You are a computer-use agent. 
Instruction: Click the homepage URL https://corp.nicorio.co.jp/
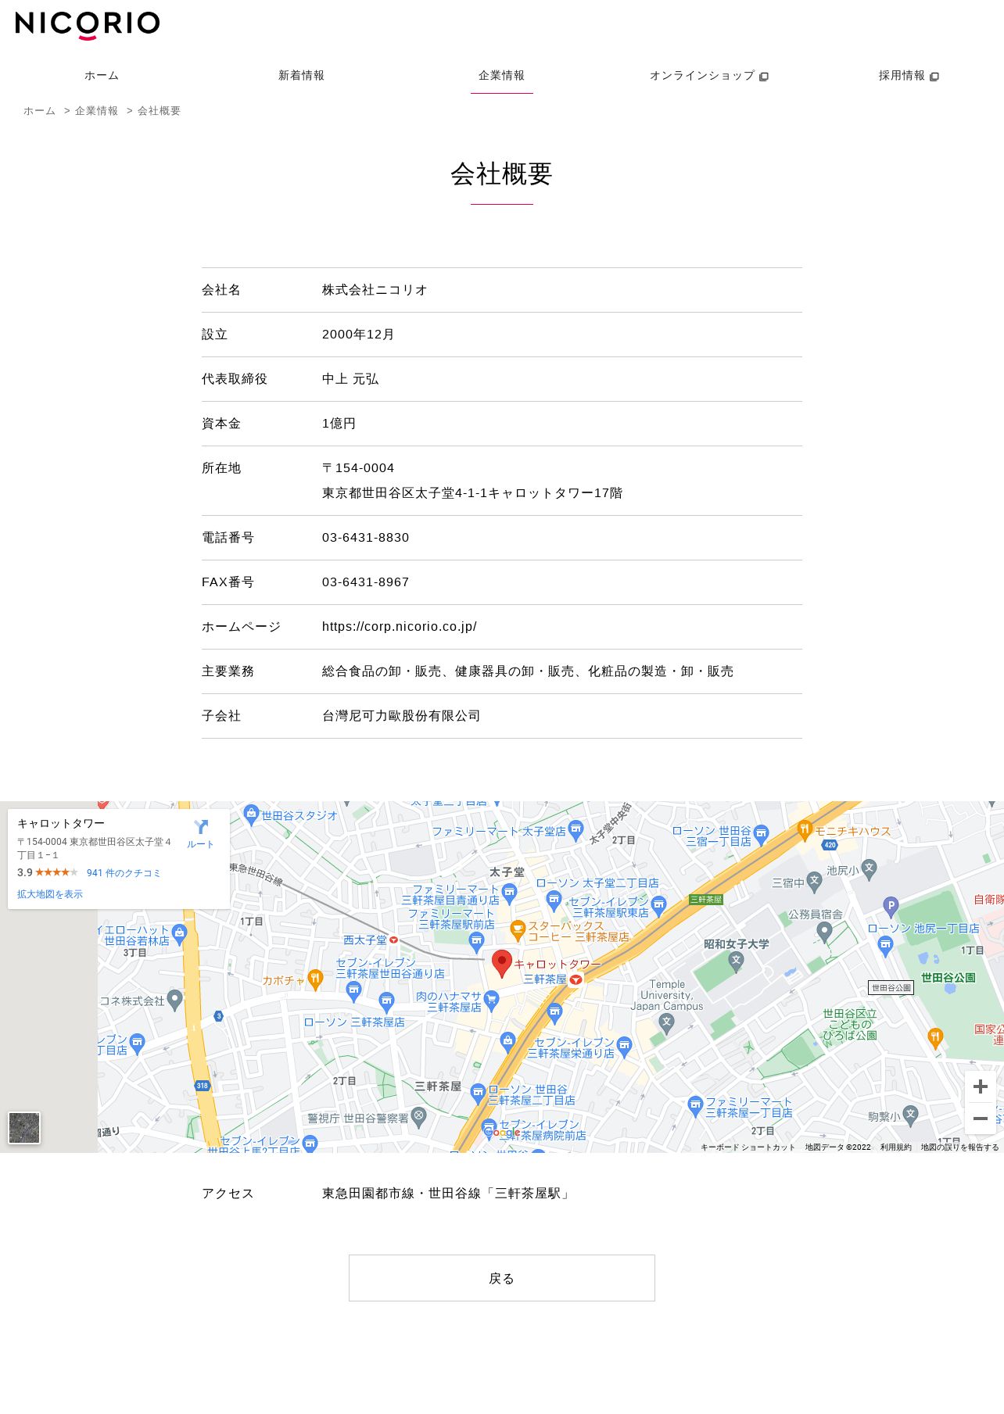click(400, 627)
